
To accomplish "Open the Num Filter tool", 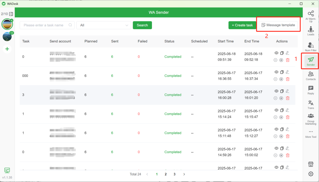I will (311, 47).
